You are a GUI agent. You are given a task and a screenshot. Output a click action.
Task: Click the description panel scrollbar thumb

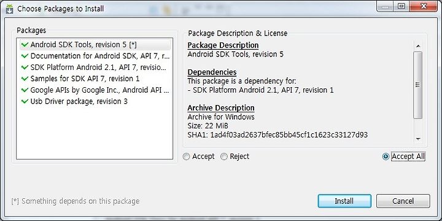[418, 85]
